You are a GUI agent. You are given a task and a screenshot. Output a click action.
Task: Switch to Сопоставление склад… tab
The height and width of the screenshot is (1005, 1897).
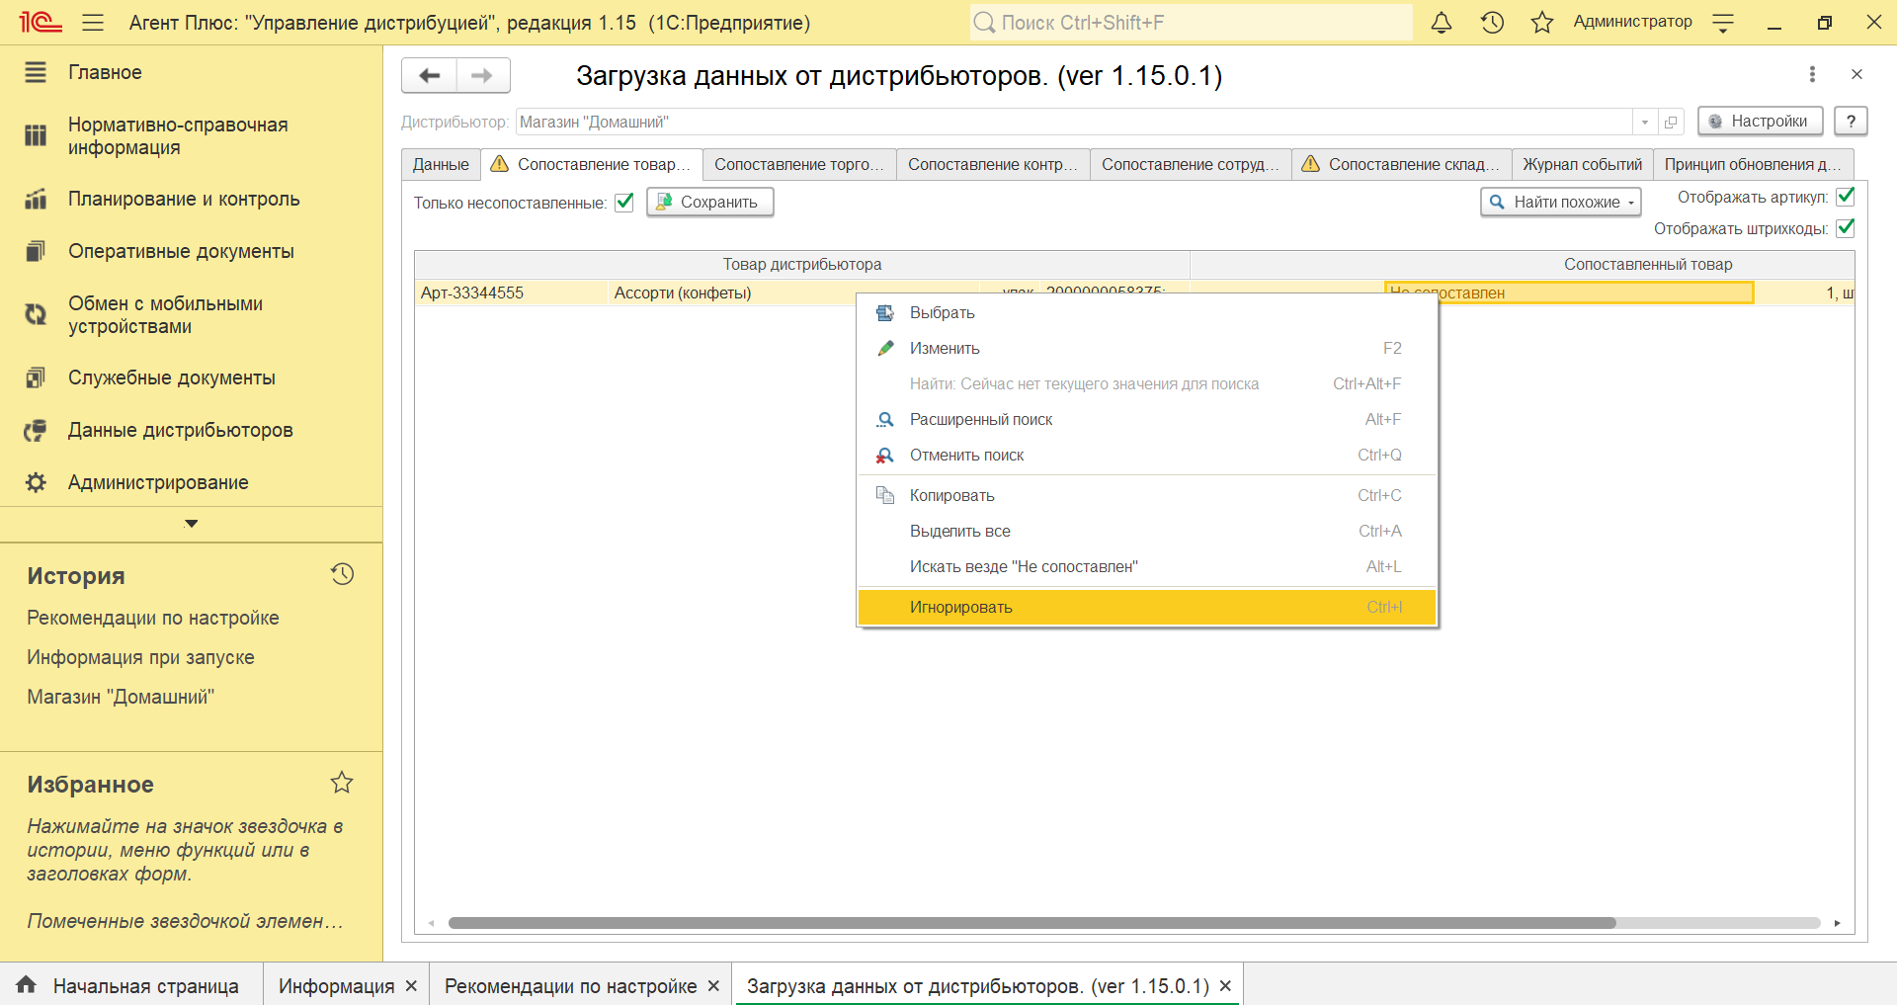point(1402,164)
